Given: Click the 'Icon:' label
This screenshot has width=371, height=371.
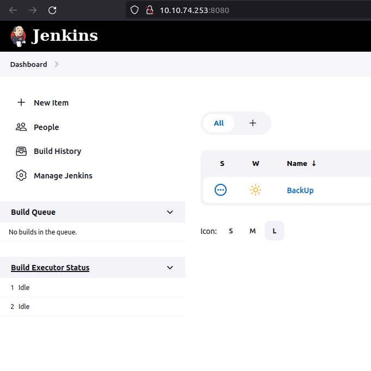Looking at the screenshot, I should [209, 231].
